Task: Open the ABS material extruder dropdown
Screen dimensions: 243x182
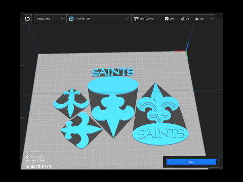Action: pos(99,19)
